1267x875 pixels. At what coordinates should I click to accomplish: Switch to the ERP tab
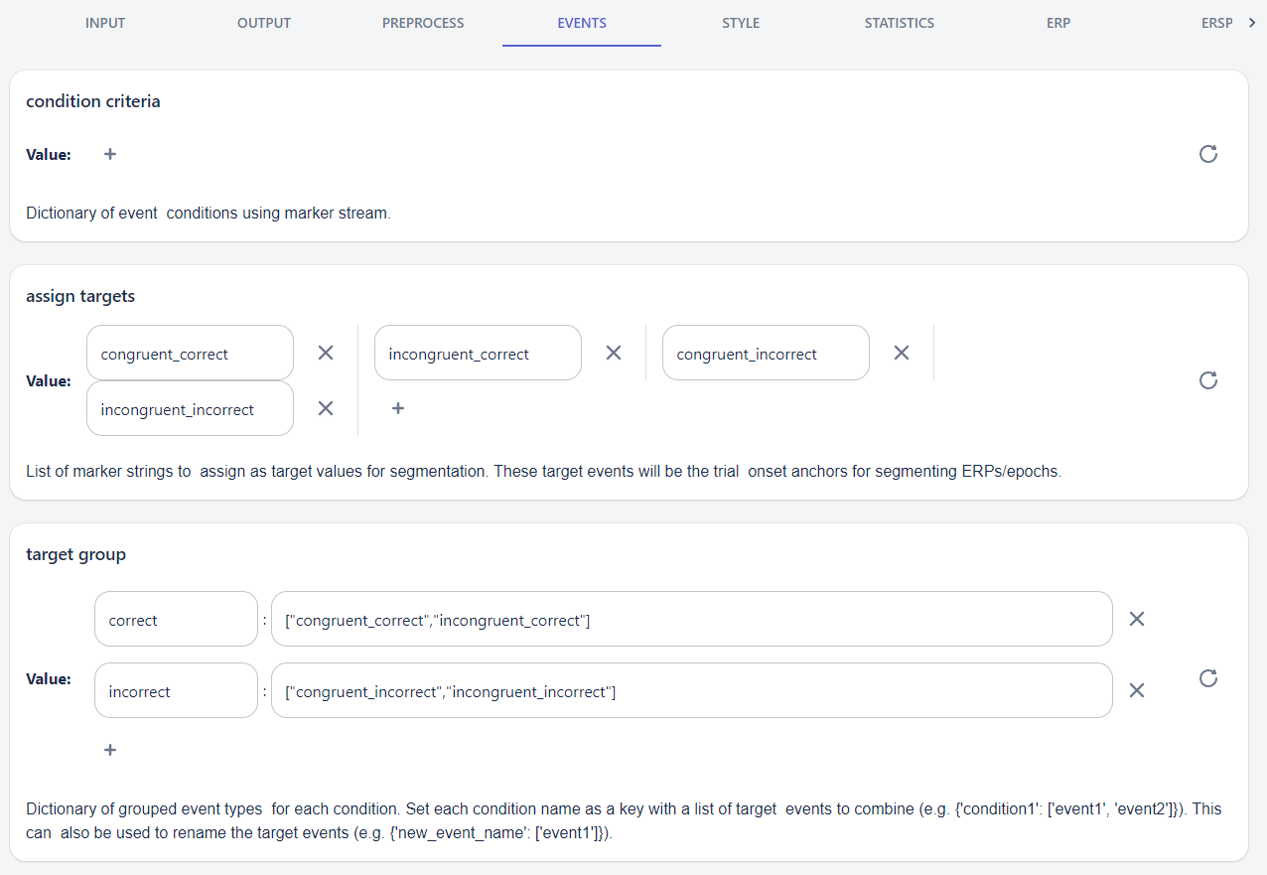point(1058,23)
